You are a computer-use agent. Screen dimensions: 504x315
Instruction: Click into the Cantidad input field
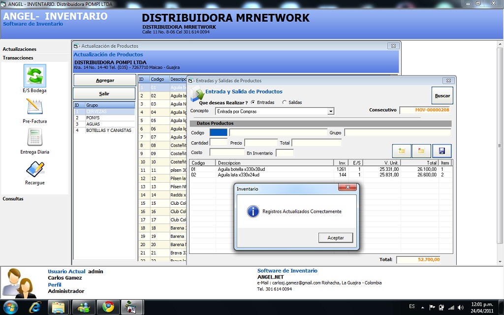[219, 143]
